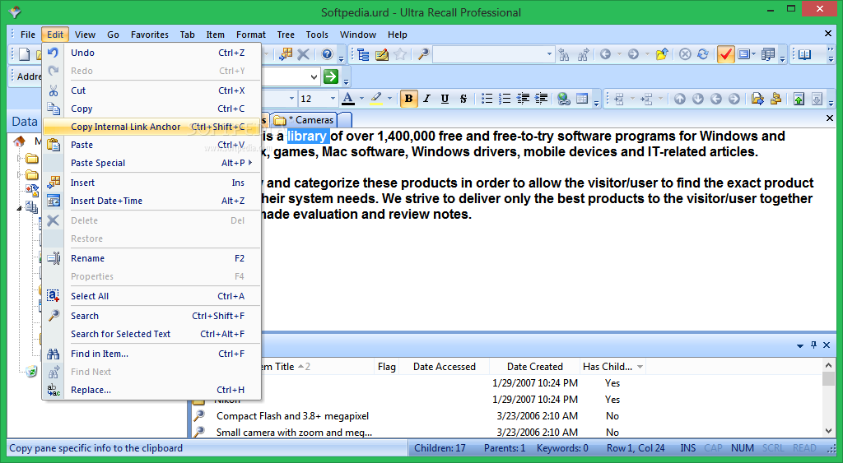Collapse the expanded node in data tree
843x463 pixels.
pyautogui.click(x=20, y=208)
